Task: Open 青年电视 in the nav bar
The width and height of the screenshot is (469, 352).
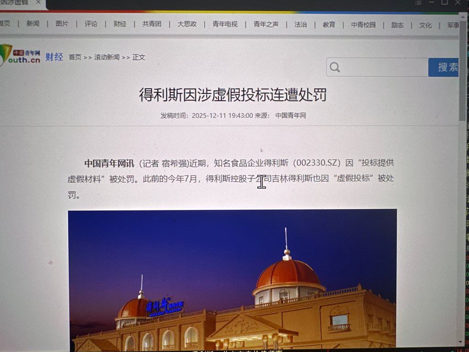Action: (225, 24)
